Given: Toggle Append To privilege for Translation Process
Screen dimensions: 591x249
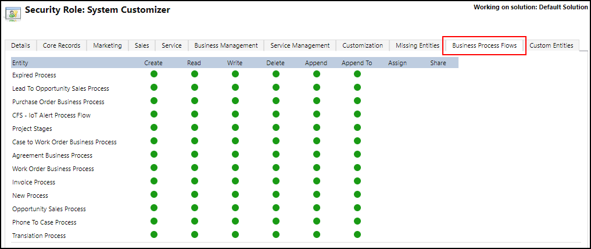Looking at the screenshot, I should (x=357, y=234).
